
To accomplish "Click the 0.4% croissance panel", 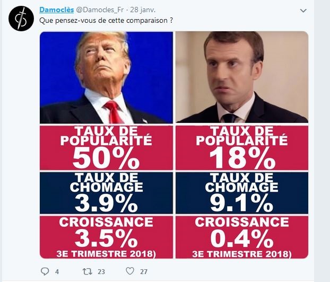I will click(x=242, y=235).
